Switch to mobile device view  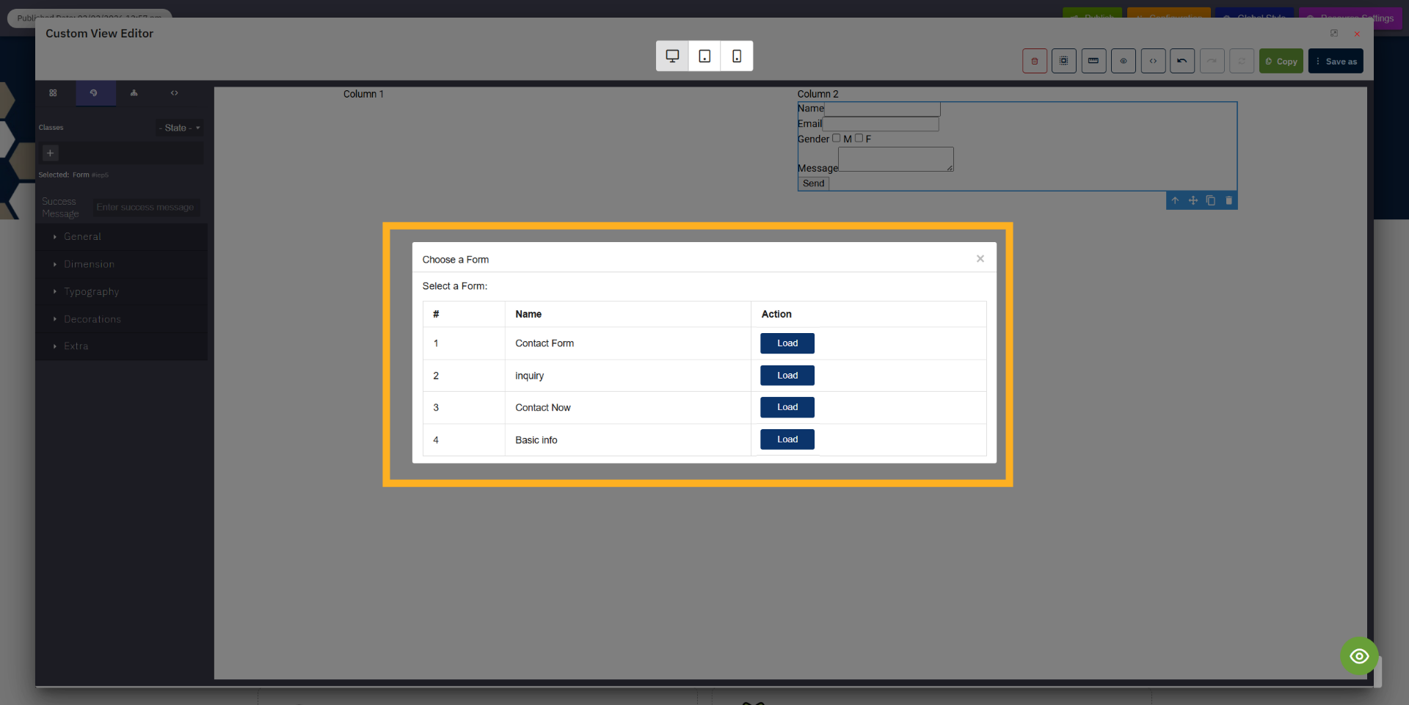pos(736,56)
